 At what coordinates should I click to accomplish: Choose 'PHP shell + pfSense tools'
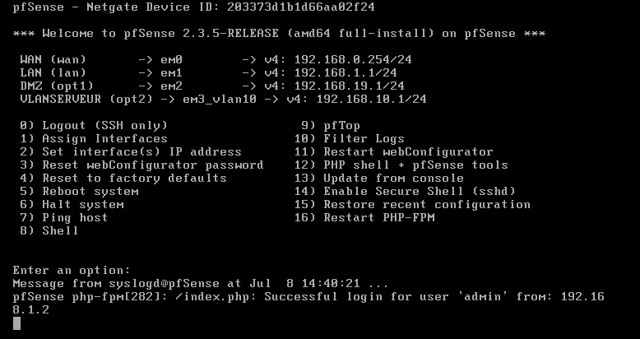pos(401,165)
